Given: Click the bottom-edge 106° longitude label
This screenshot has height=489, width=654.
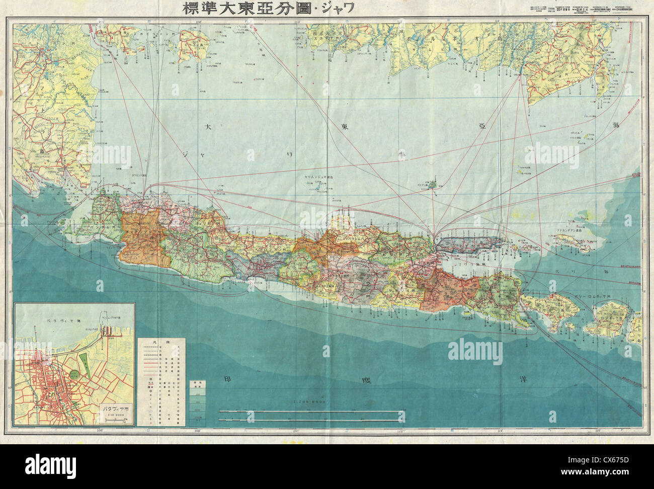Looking at the screenshot, I should (100, 431).
